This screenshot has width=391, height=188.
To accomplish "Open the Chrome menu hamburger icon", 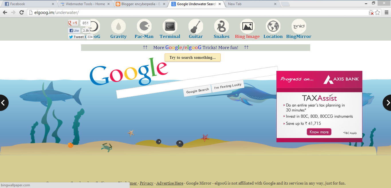I will coord(386,12).
